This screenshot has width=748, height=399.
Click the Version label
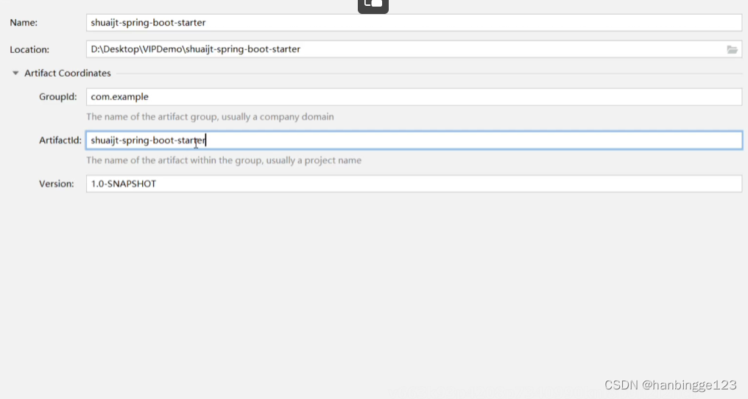57,183
